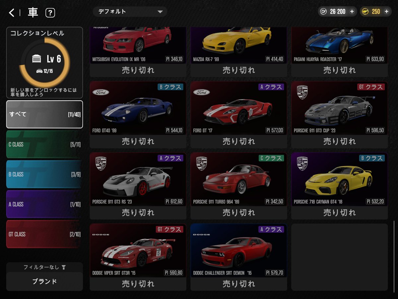
Task: Click the フィルターなし filter label
Action: (41, 267)
